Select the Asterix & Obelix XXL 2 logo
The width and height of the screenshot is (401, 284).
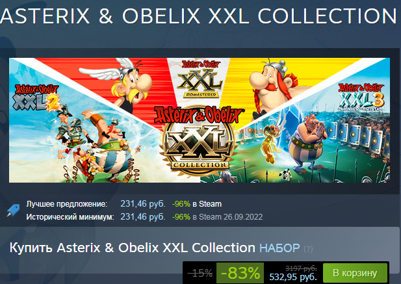(37, 97)
